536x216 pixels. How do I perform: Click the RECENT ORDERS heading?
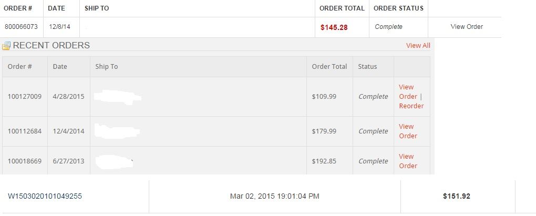click(51, 45)
